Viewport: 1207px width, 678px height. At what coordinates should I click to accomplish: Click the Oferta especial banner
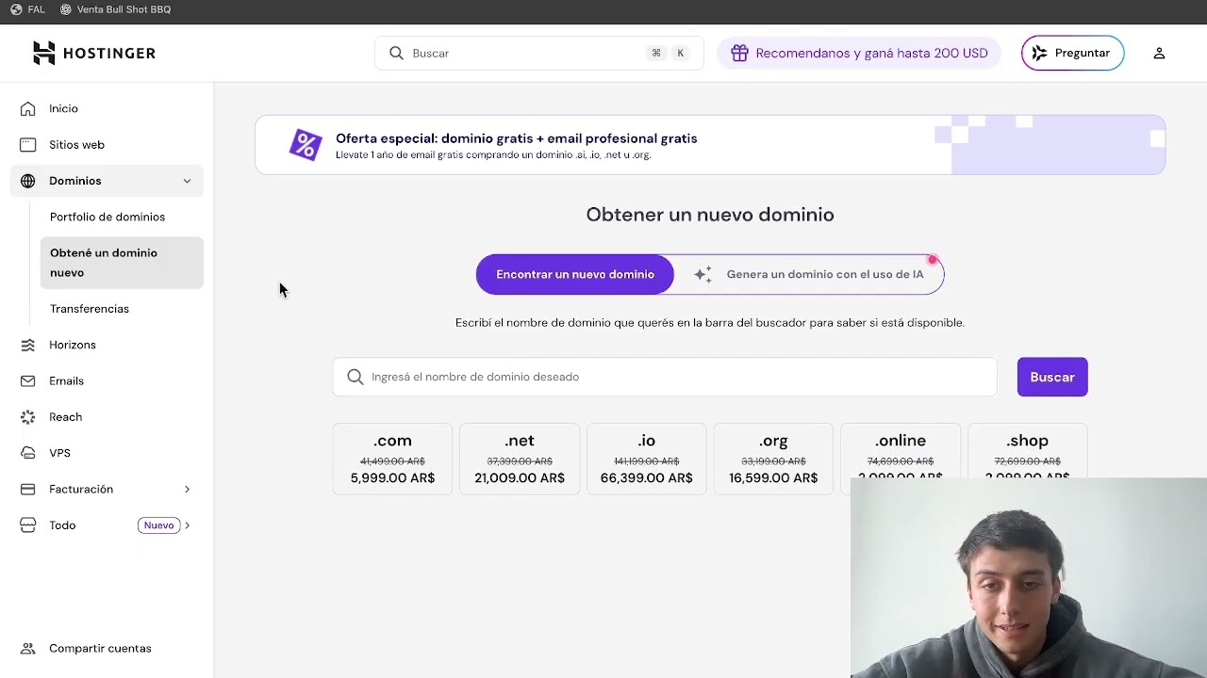click(710, 145)
